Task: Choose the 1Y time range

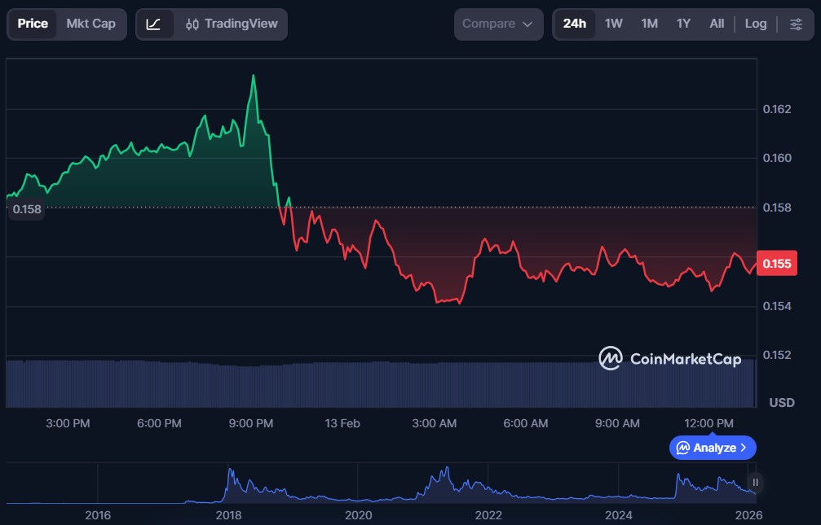Action: coord(683,24)
